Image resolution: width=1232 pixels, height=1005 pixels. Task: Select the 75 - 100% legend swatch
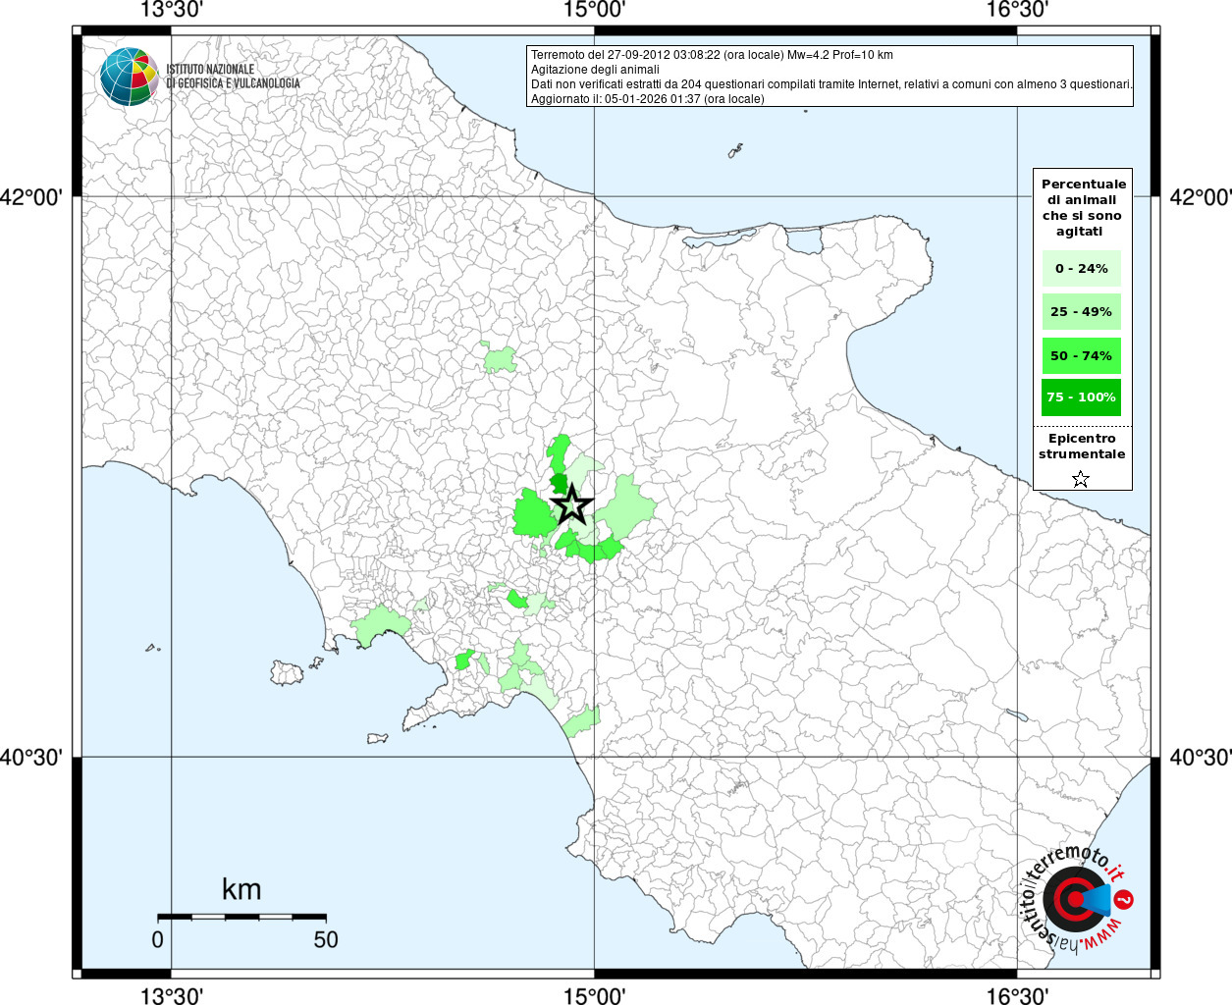pos(1081,397)
